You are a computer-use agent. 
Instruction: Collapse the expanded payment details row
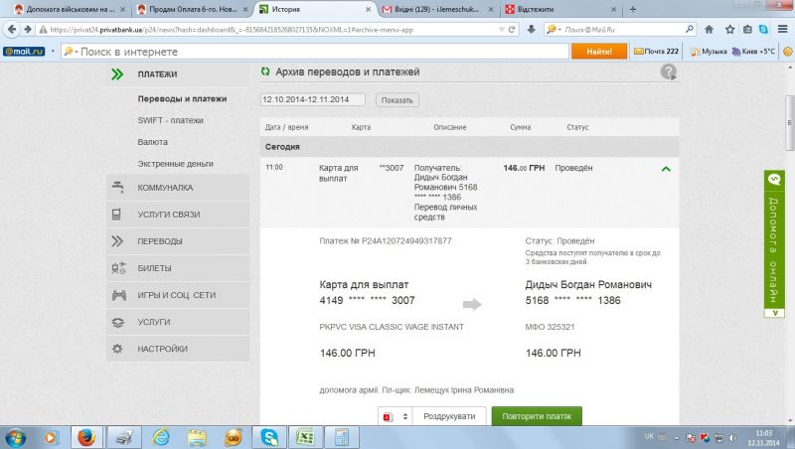[x=666, y=169]
